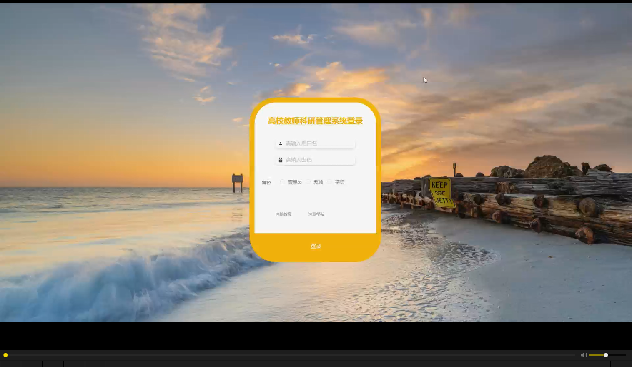Open the 注册教师 registration link
632x367 pixels.
click(x=283, y=214)
